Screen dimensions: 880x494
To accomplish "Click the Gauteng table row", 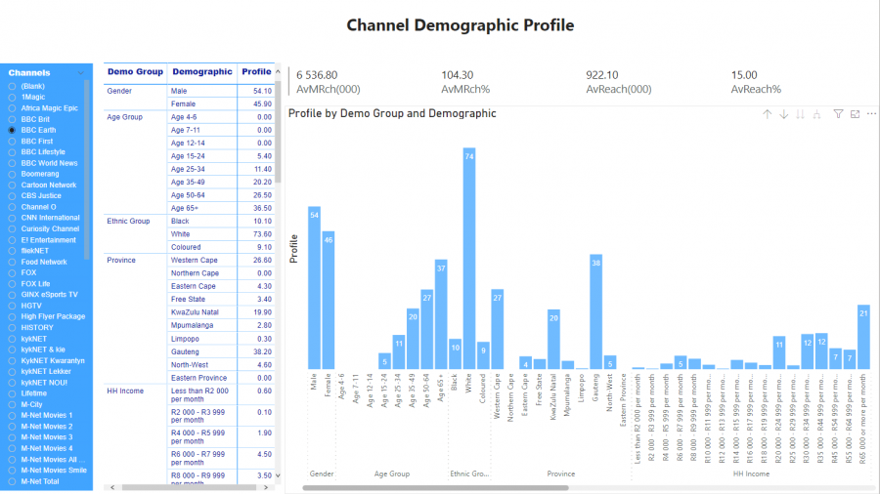I will click(x=189, y=351).
